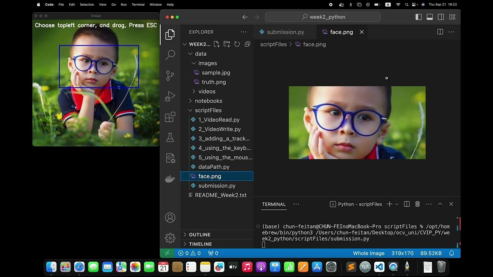Select the TERMINAL panel tab
The width and height of the screenshot is (493, 277).
click(274, 204)
